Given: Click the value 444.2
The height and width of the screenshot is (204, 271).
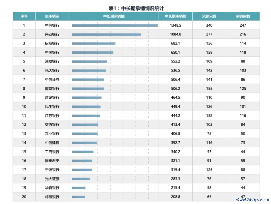Looking at the screenshot, I should pos(176,115).
